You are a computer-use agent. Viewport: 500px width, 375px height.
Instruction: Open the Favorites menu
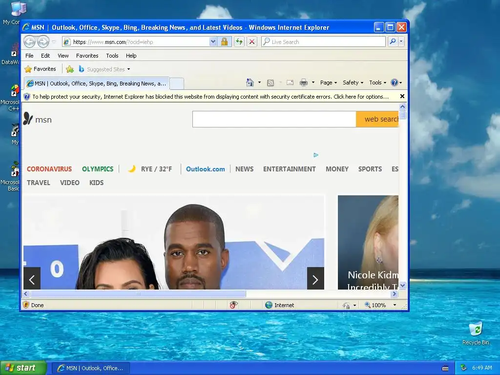(x=87, y=56)
